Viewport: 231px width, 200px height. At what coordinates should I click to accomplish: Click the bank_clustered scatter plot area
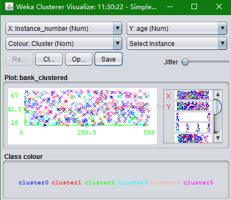point(82,116)
